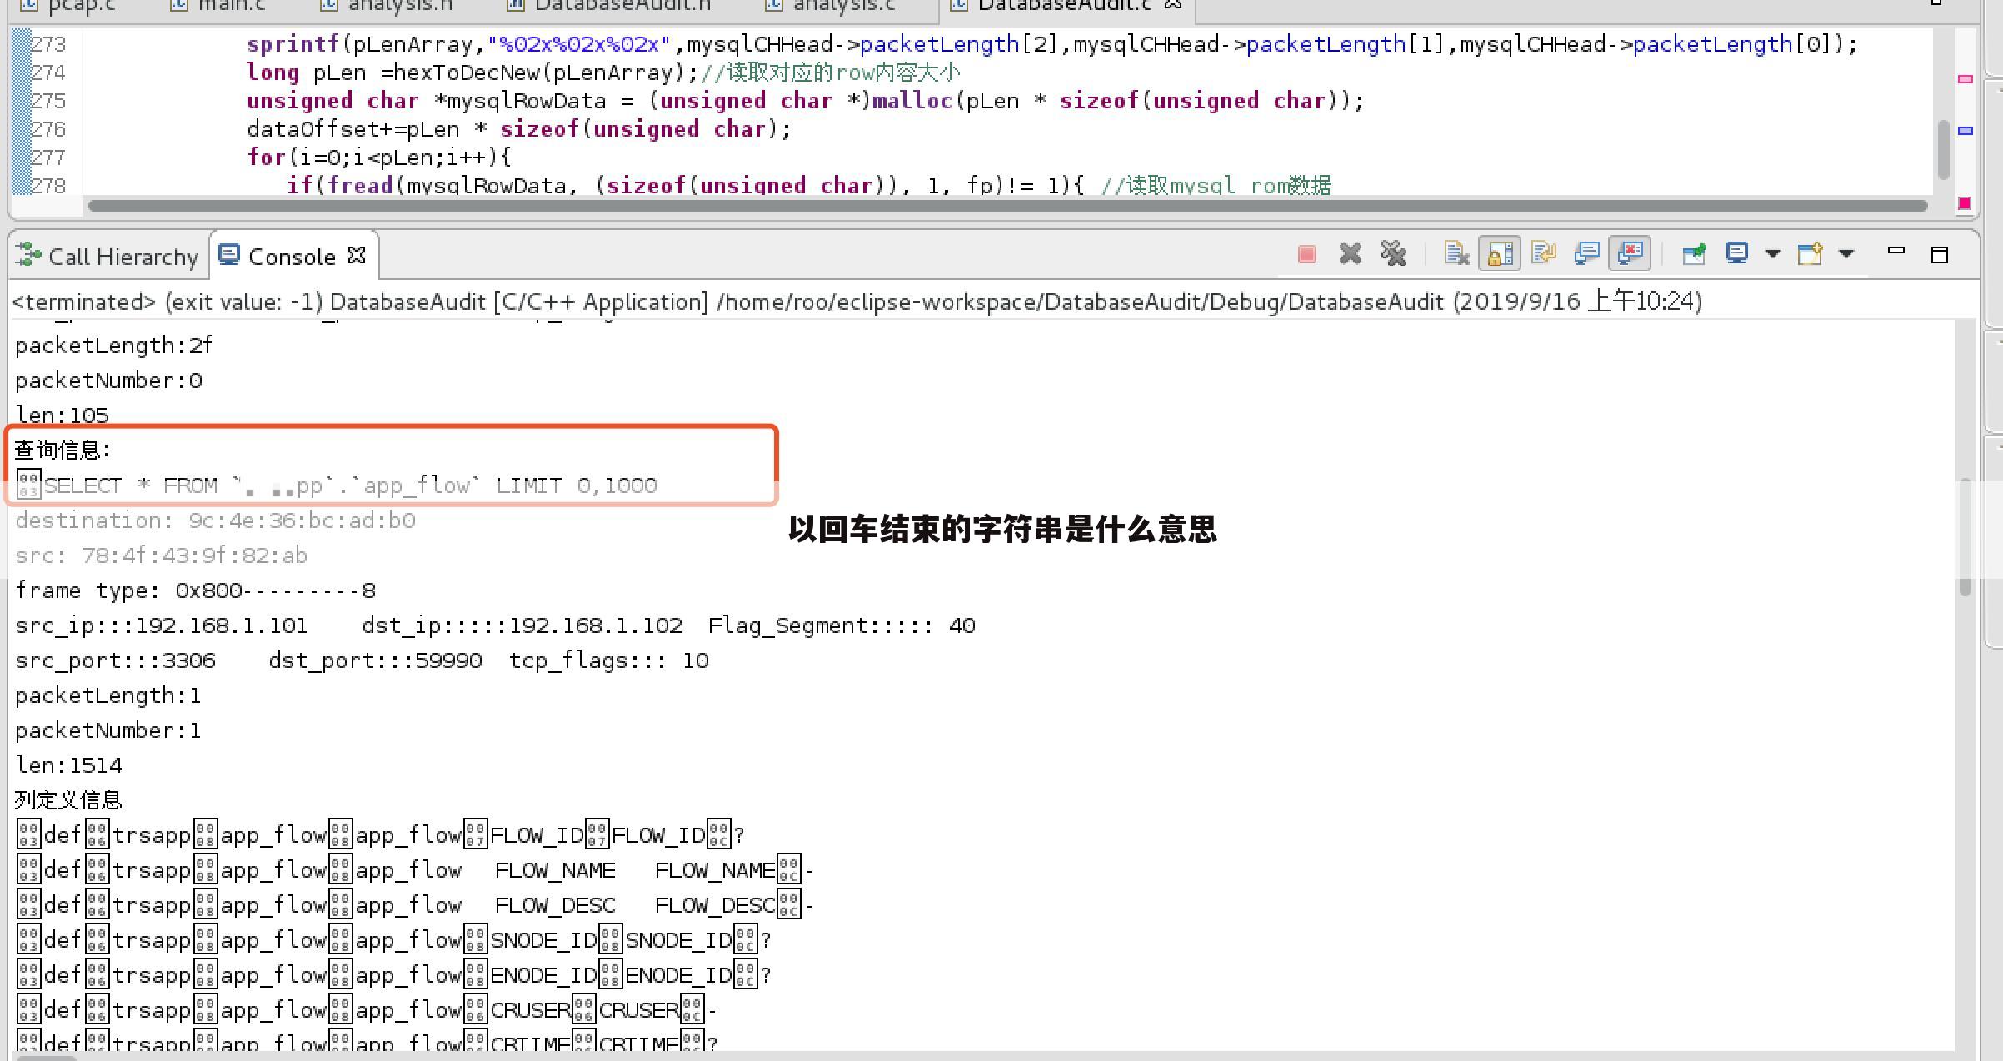2003x1061 pixels.
Task: Click the 'packetNumber:1' console line
Action: (x=107, y=730)
